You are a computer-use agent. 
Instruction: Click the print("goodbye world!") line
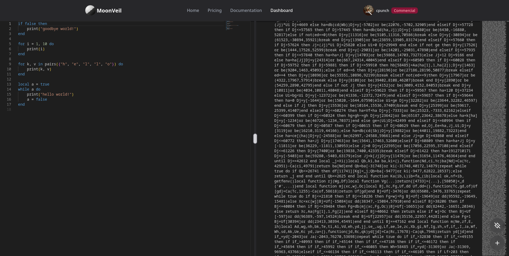pos(52,29)
